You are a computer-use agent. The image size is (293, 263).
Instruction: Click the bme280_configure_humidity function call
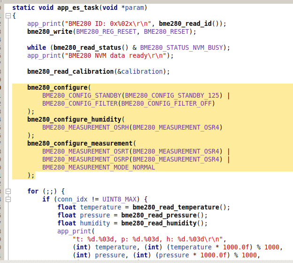[74, 119]
